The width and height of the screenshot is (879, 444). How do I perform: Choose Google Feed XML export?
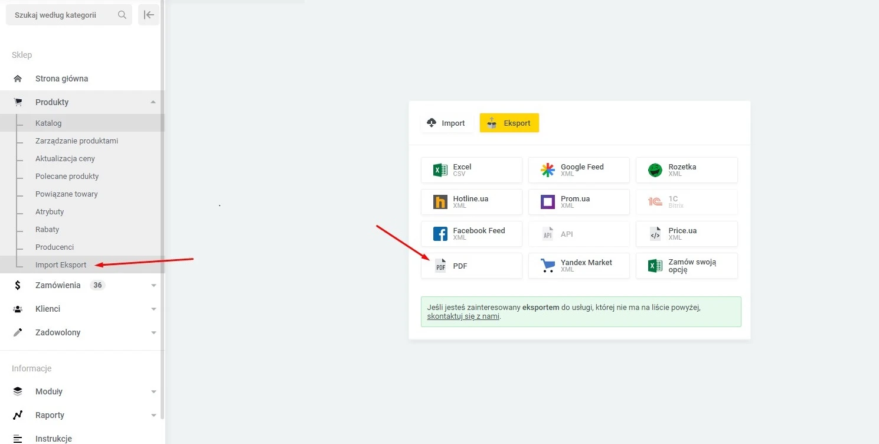tap(579, 170)
